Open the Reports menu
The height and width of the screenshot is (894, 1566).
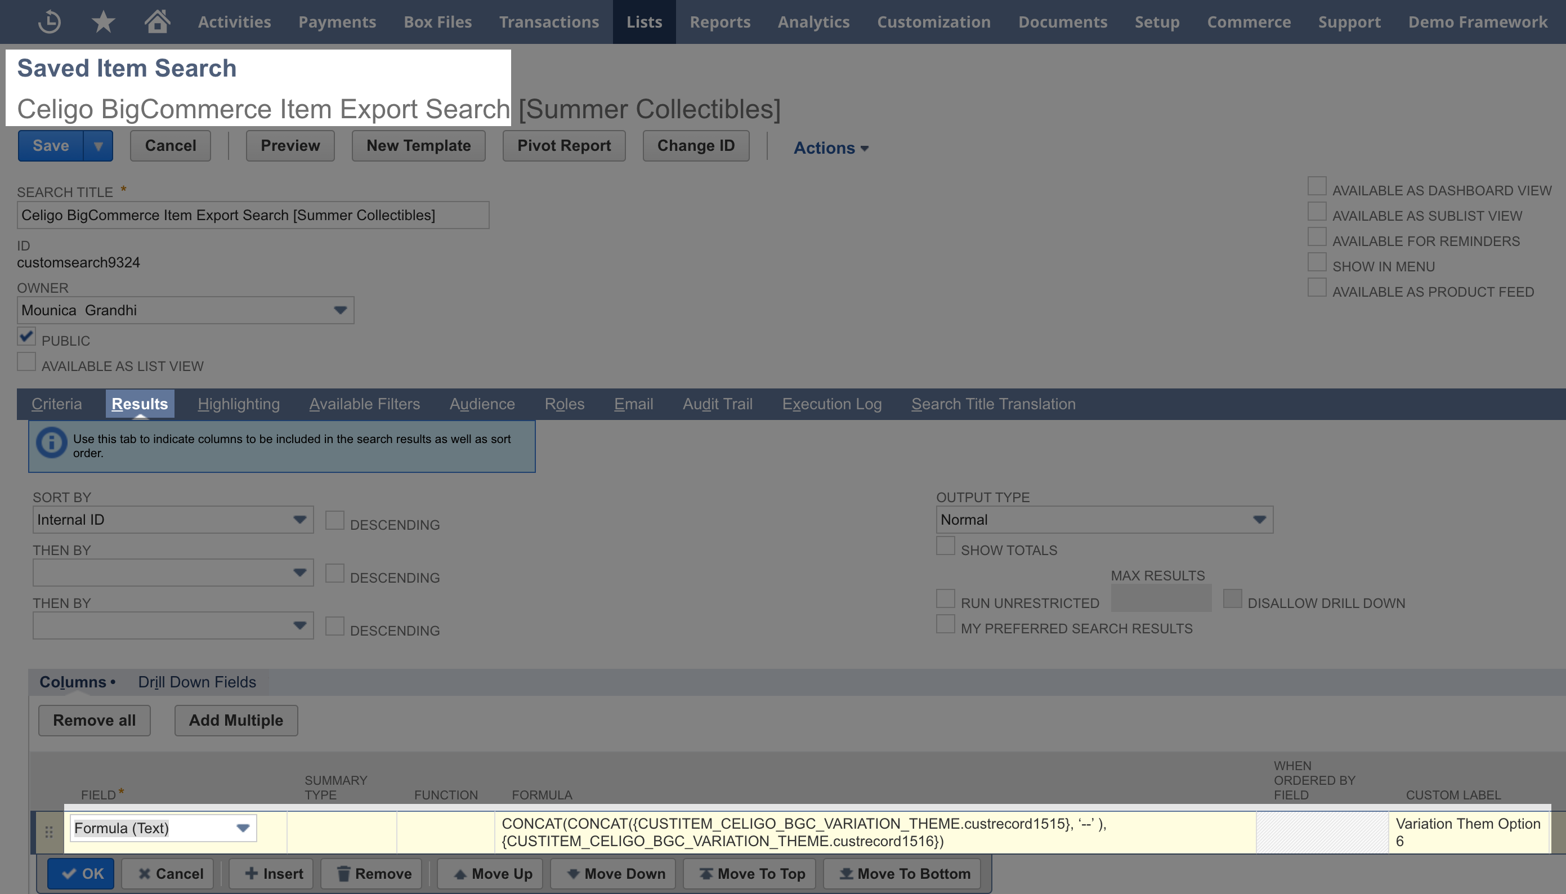719,21
